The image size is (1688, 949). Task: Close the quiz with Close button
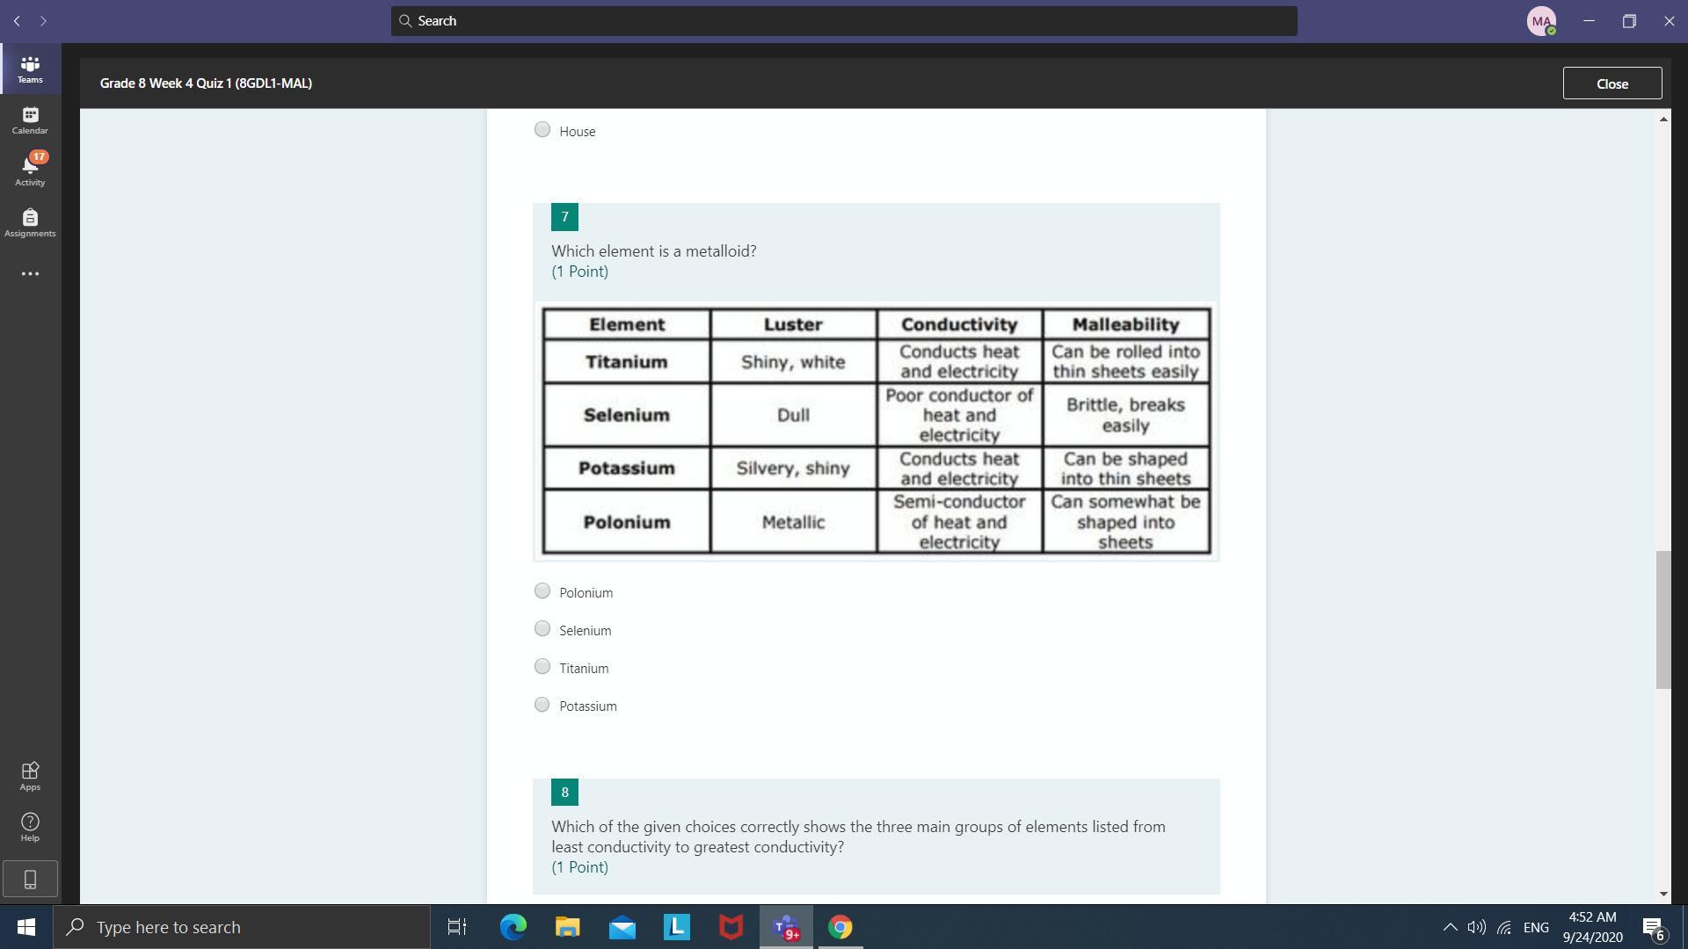tap(1612, 83)
